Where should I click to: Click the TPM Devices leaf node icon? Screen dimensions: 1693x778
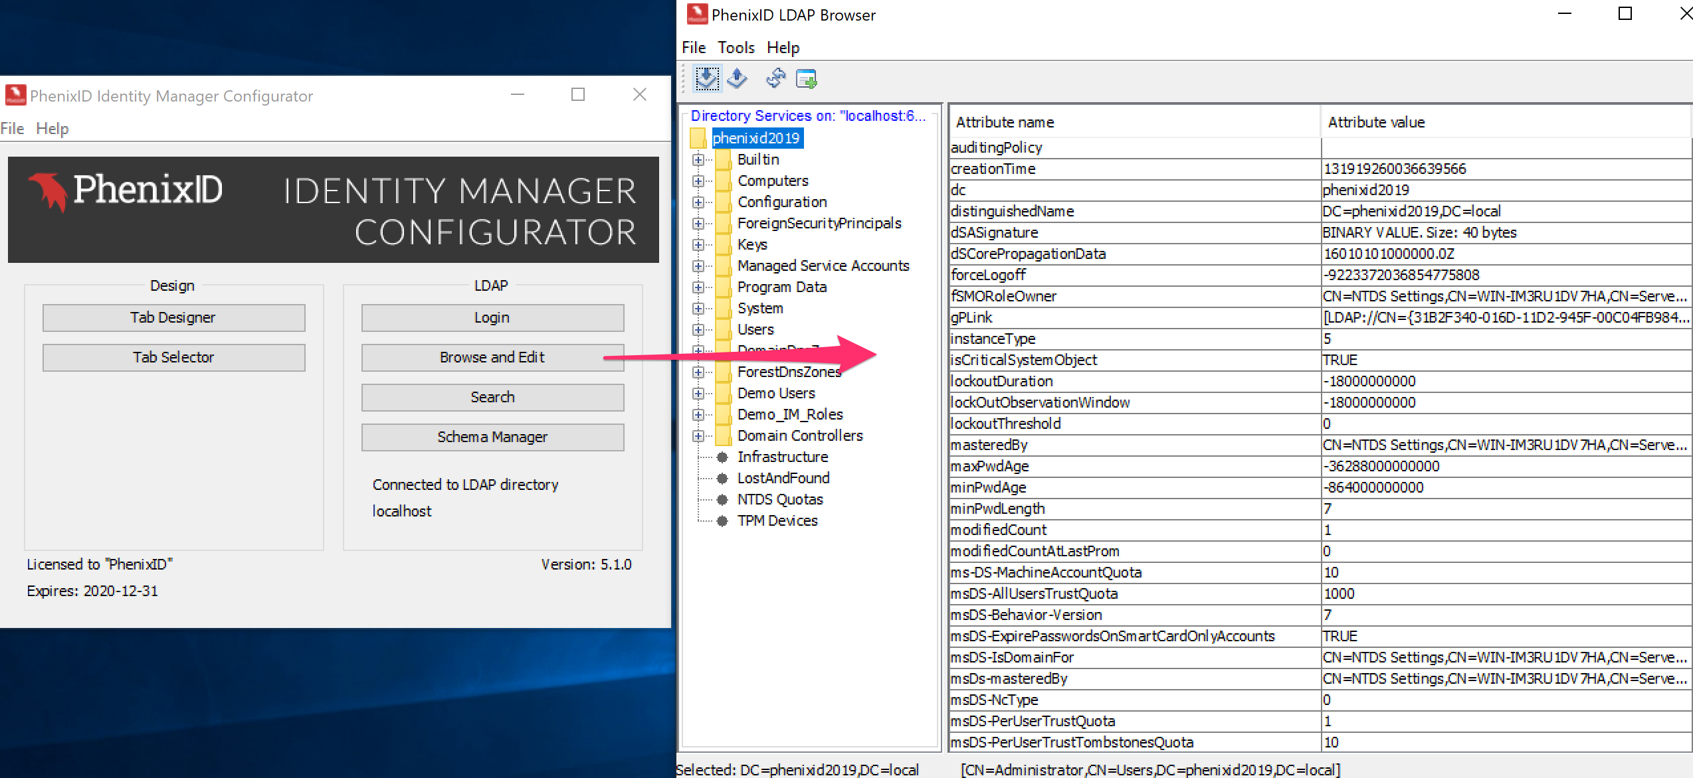[x=722, y=520]
